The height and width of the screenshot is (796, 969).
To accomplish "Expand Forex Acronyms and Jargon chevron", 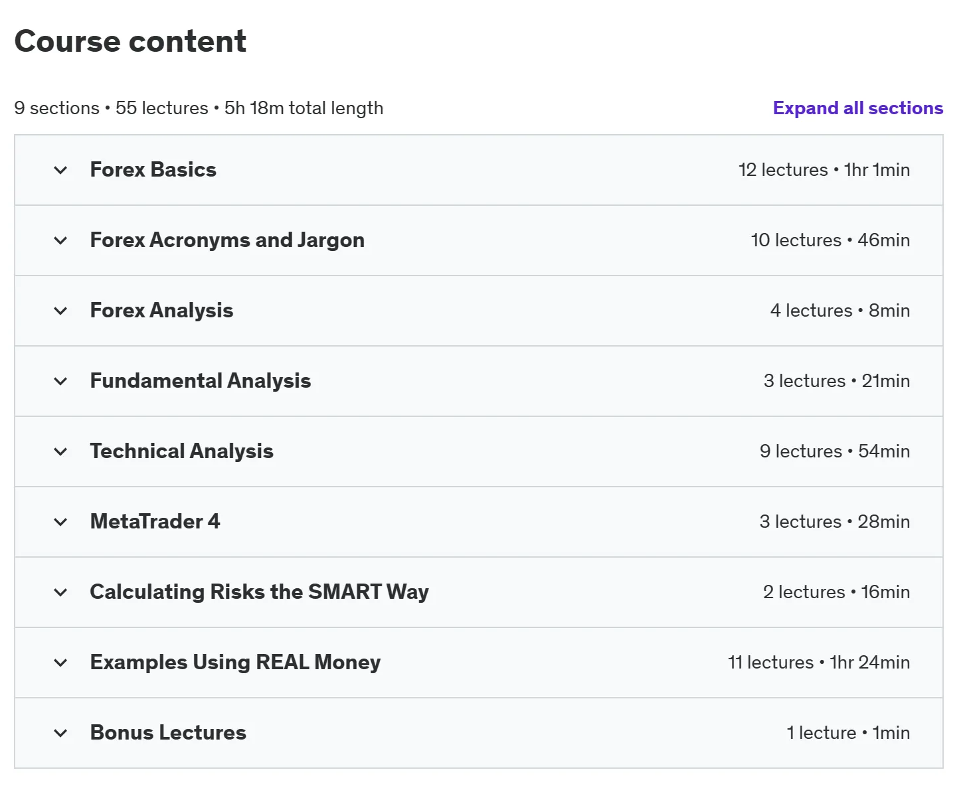I will pyautogui.click(x=60, y=240).
